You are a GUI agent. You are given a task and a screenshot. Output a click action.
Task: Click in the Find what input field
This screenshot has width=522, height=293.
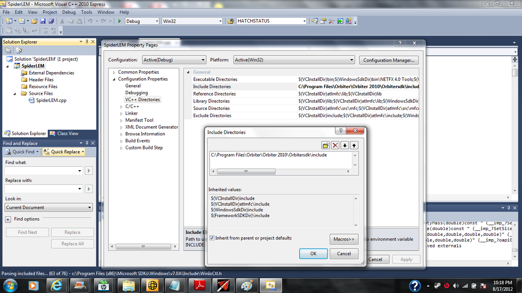click(x=40, y=171)
